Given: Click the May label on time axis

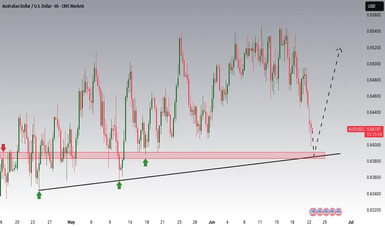Looking at the screenshot, I should coord(71,222).
